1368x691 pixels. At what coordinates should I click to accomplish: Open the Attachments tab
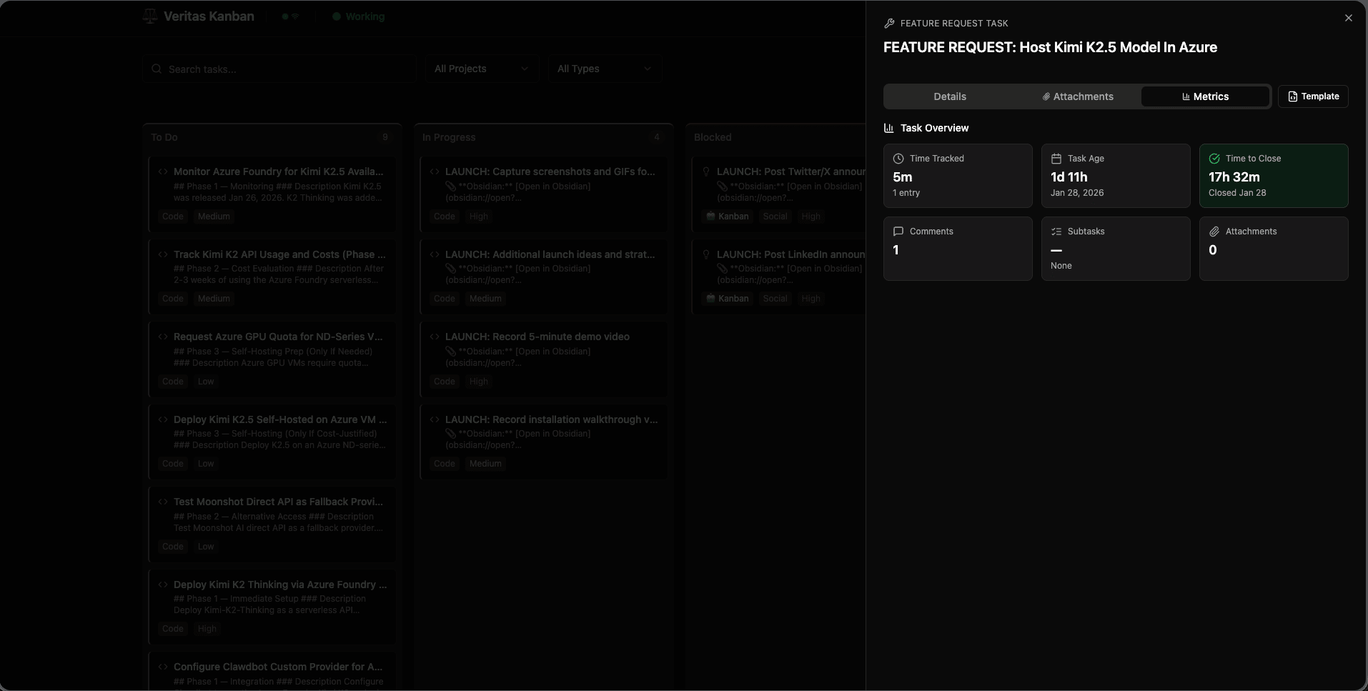(x=1077, y=96)
